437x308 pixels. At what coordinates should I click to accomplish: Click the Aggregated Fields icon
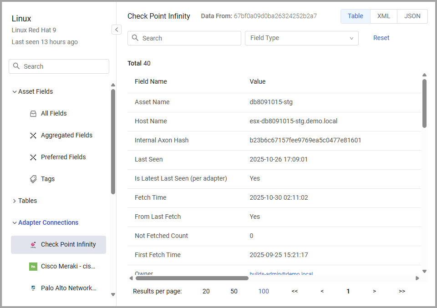tap(33, 135)
